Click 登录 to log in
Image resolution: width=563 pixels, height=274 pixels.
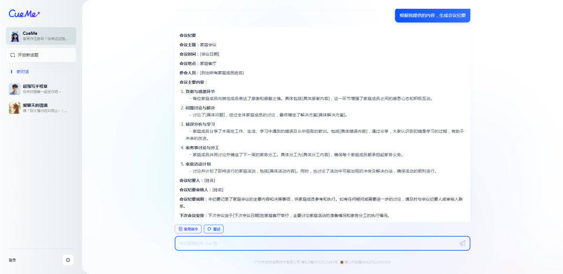pyautogui.click(x=13, y=260)
